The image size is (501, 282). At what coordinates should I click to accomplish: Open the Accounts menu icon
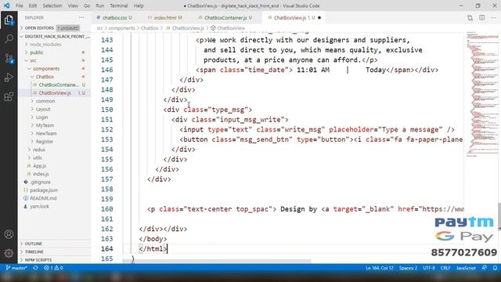(9, 234)
